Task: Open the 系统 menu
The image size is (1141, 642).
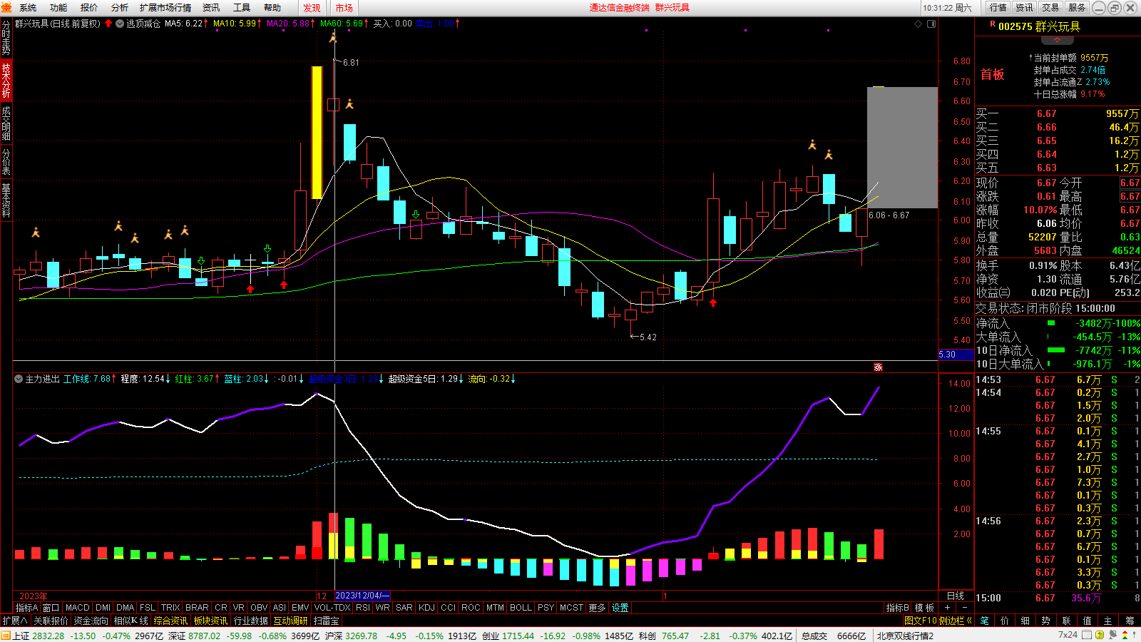Action: tap(28, 8)
